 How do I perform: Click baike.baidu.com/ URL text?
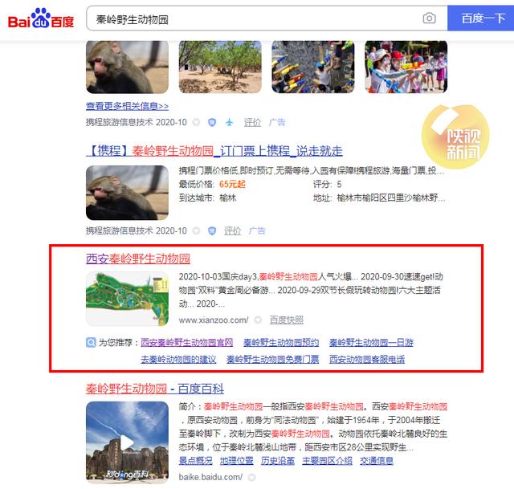coord(210,477)
